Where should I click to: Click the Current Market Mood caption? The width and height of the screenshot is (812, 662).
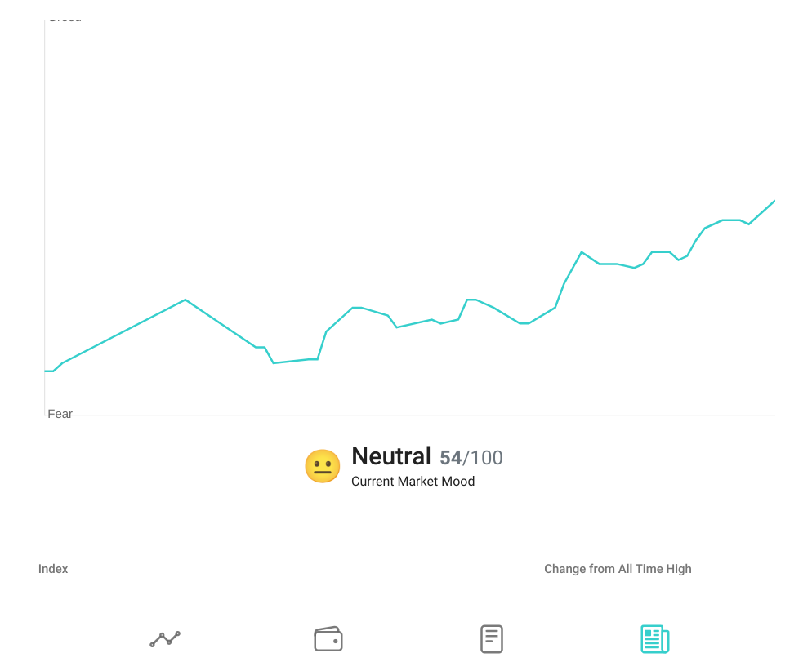coord(413,481)
